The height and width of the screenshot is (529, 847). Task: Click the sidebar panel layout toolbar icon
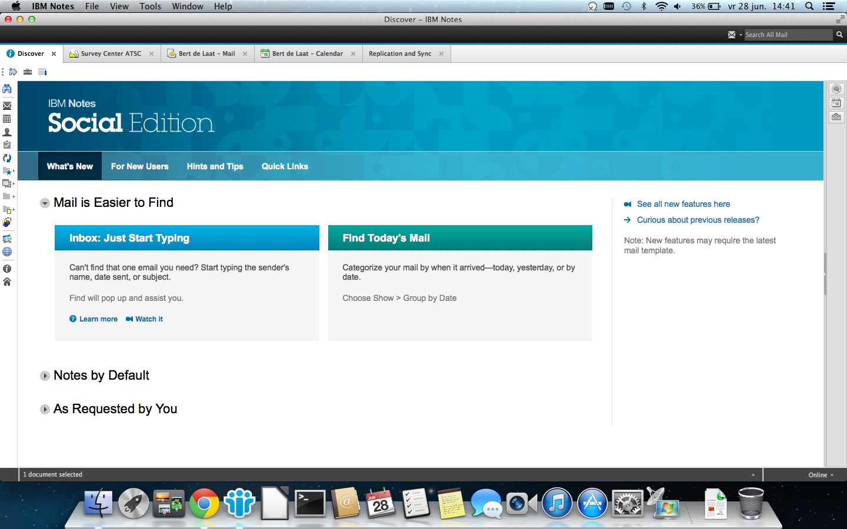42,72
